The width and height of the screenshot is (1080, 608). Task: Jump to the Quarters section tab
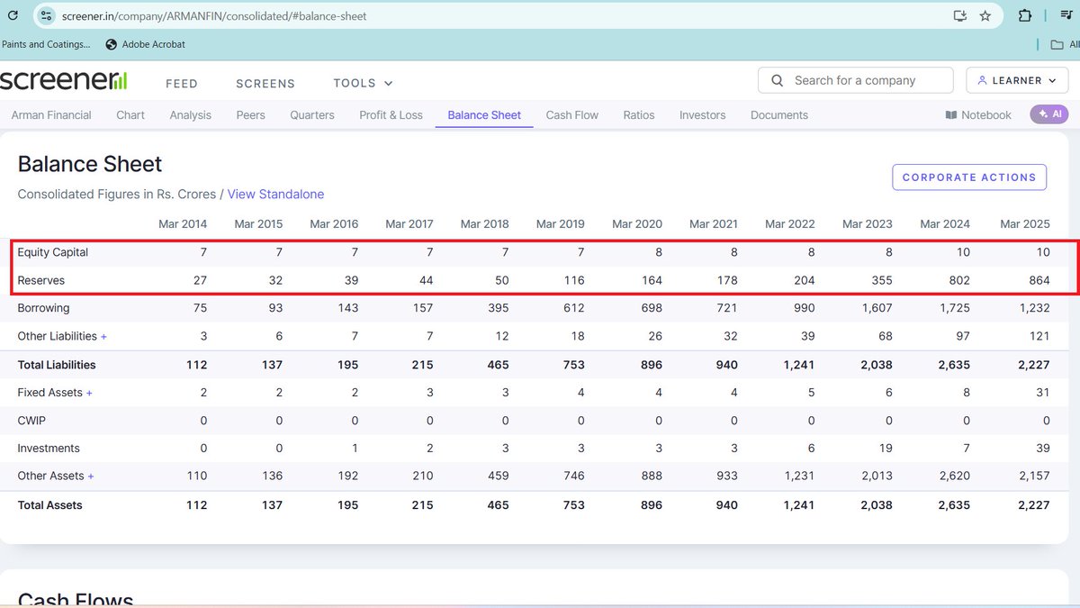[312, 115]
